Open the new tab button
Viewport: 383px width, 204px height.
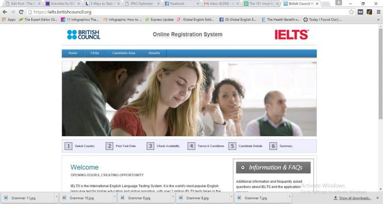tap(326, 4)
